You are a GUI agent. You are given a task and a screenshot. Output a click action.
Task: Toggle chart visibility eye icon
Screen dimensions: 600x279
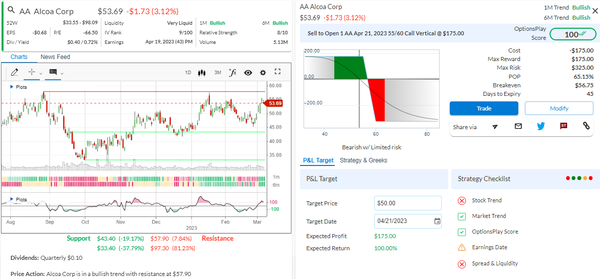[248, 72]
